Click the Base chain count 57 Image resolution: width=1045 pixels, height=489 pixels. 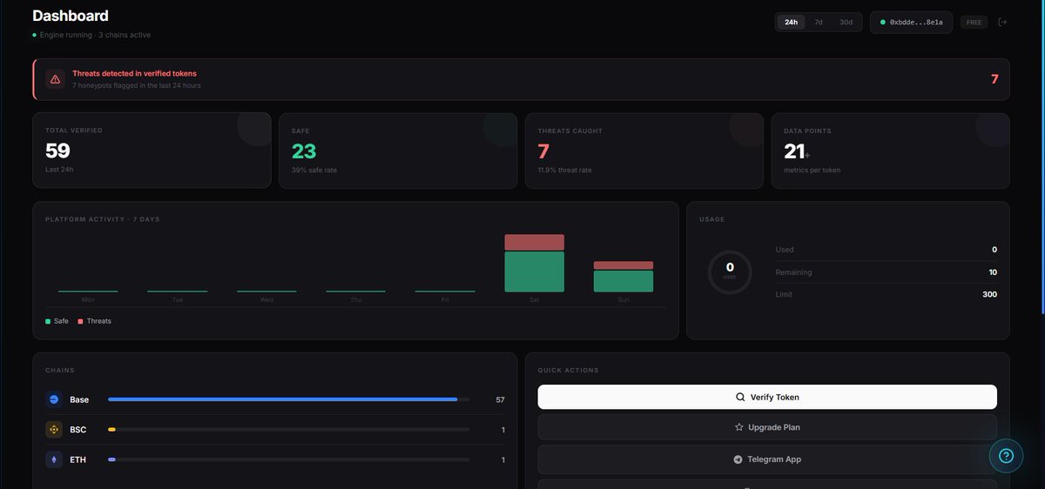[500, 399]
